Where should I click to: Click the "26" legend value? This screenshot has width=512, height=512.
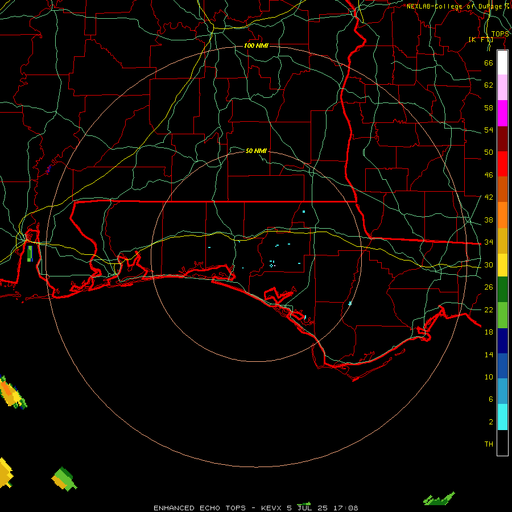coord(489,287)
